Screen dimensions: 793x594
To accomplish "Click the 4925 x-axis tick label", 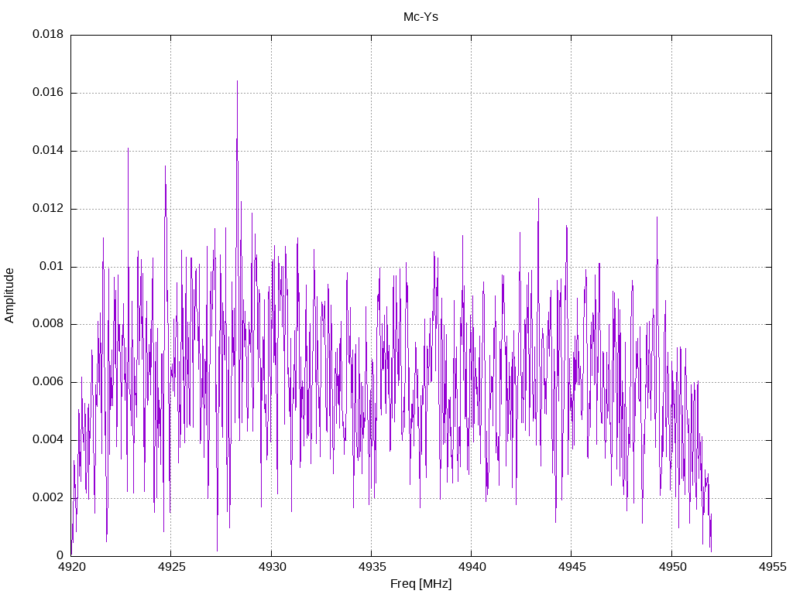I will click(171, 567).
